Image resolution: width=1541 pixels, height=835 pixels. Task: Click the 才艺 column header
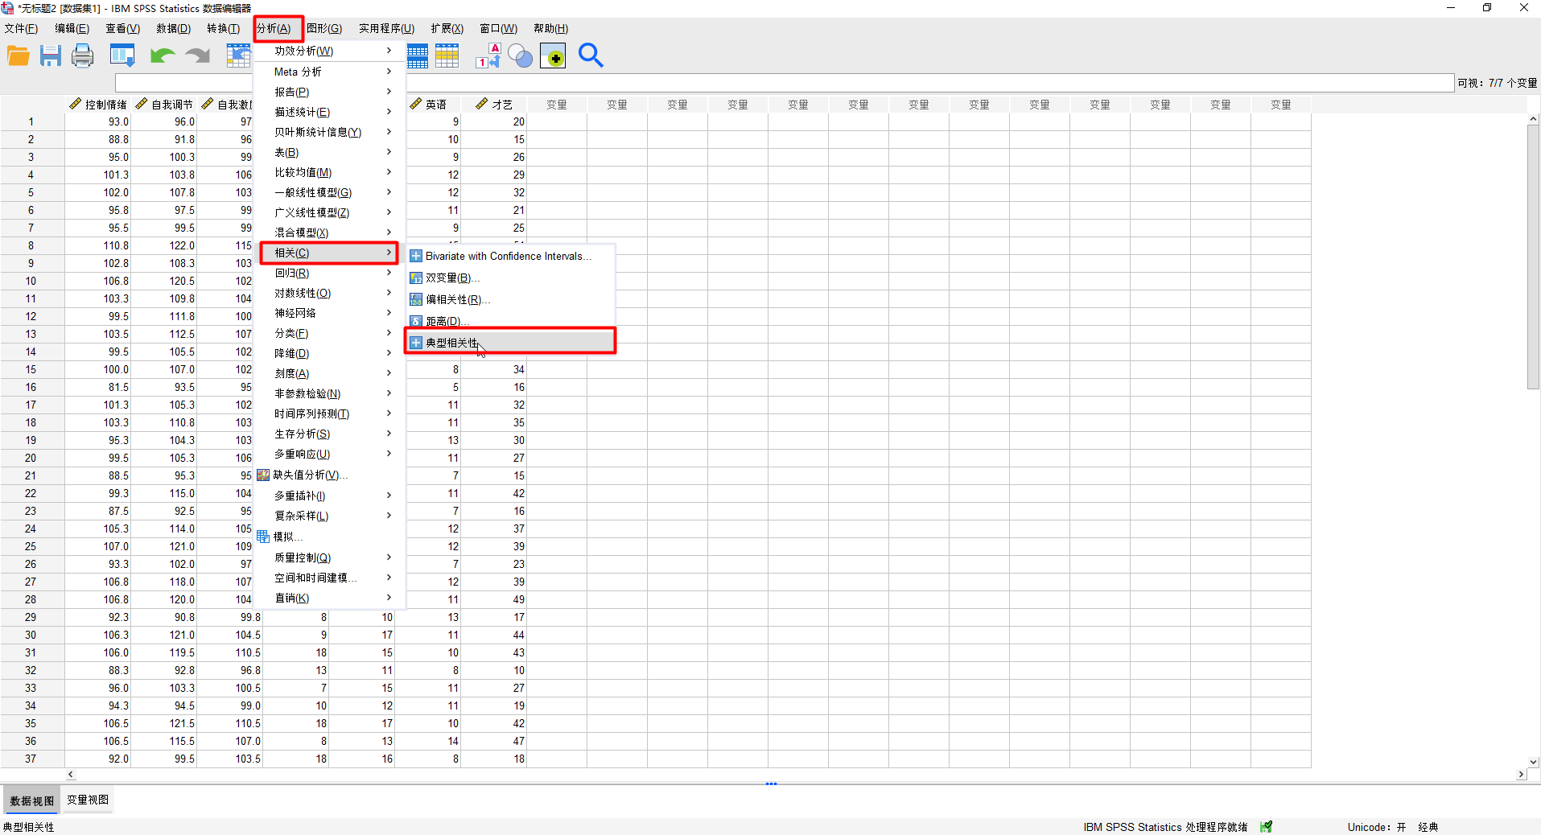coord(494,105)
